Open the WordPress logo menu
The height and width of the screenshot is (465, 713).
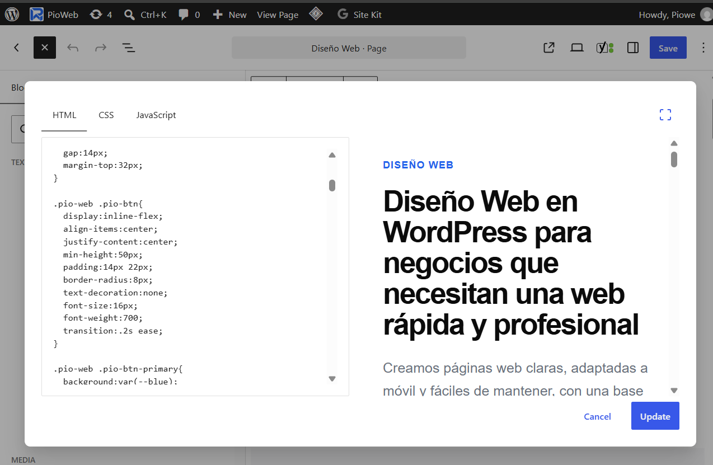(12, 15)
